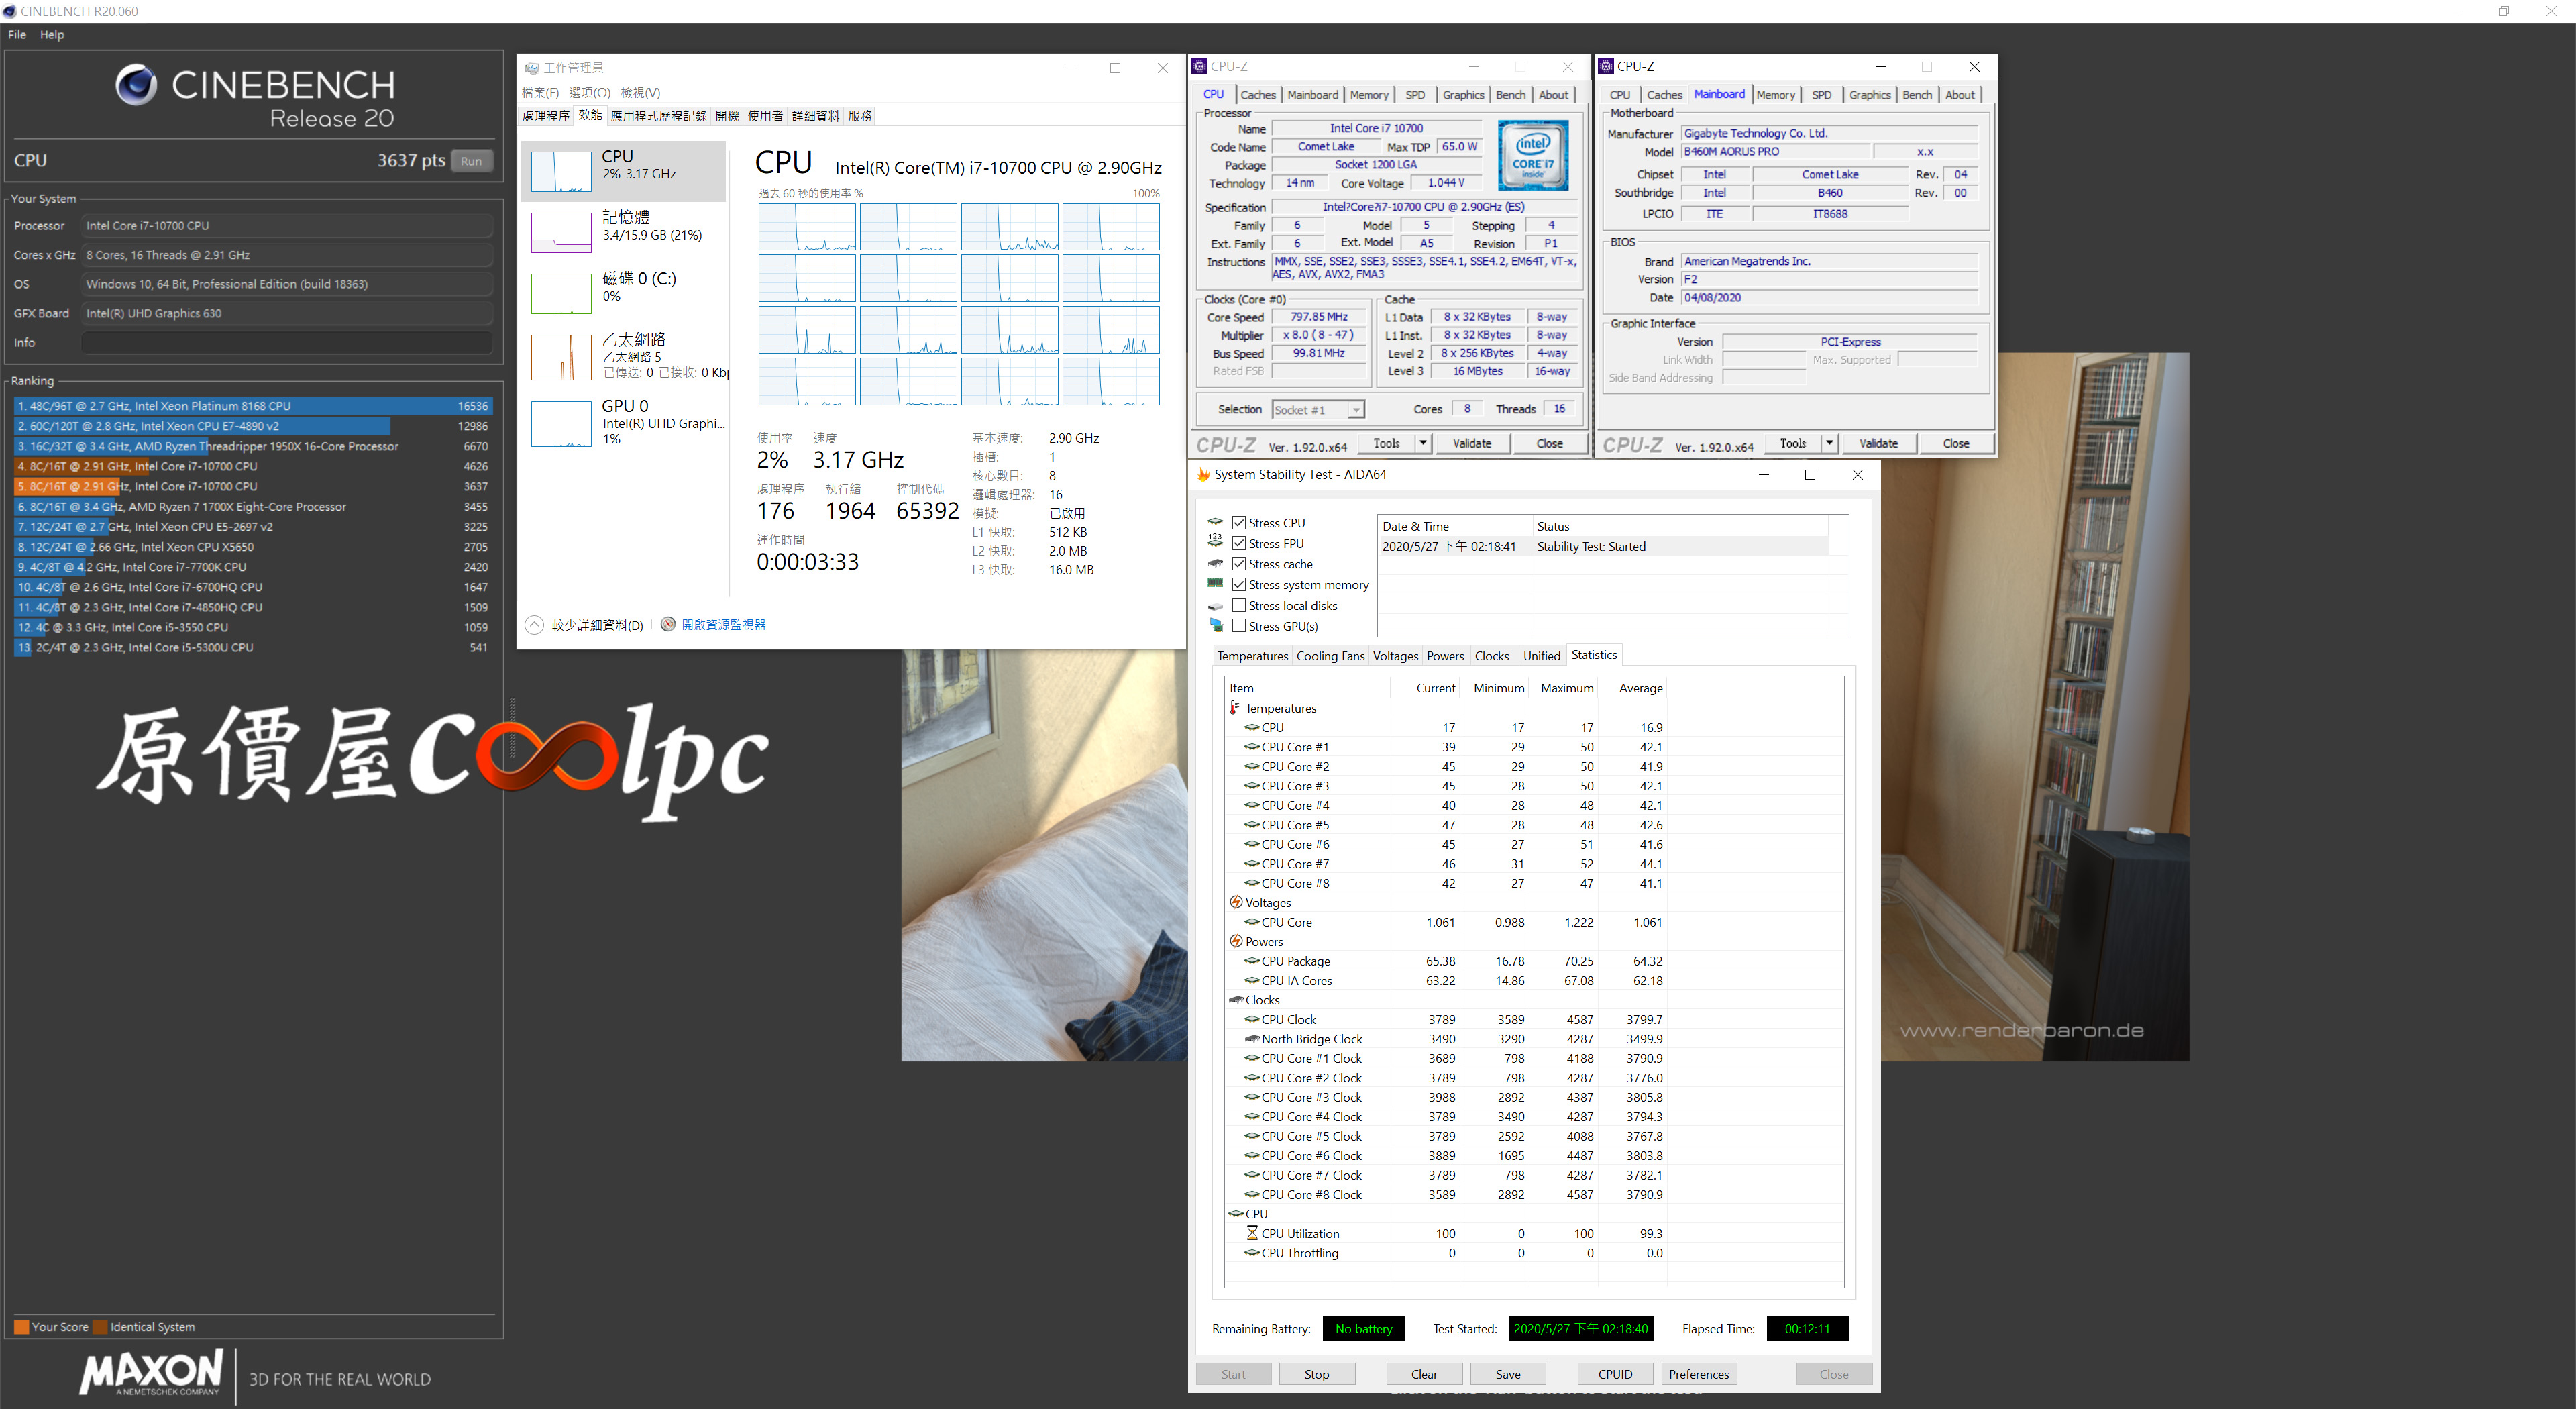Viewport: 2576px width, 1409px height.
Task: Click the fewer details collapse arrow icon
Action: 534,625
